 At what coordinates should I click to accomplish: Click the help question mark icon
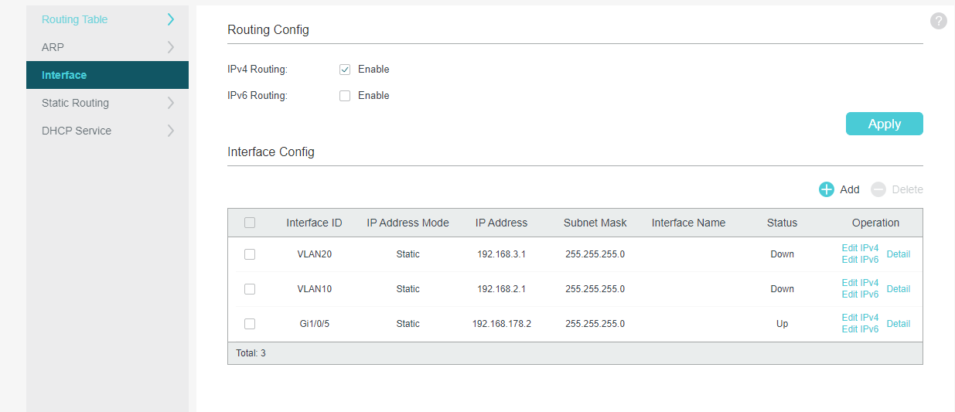tap(938, 21)
